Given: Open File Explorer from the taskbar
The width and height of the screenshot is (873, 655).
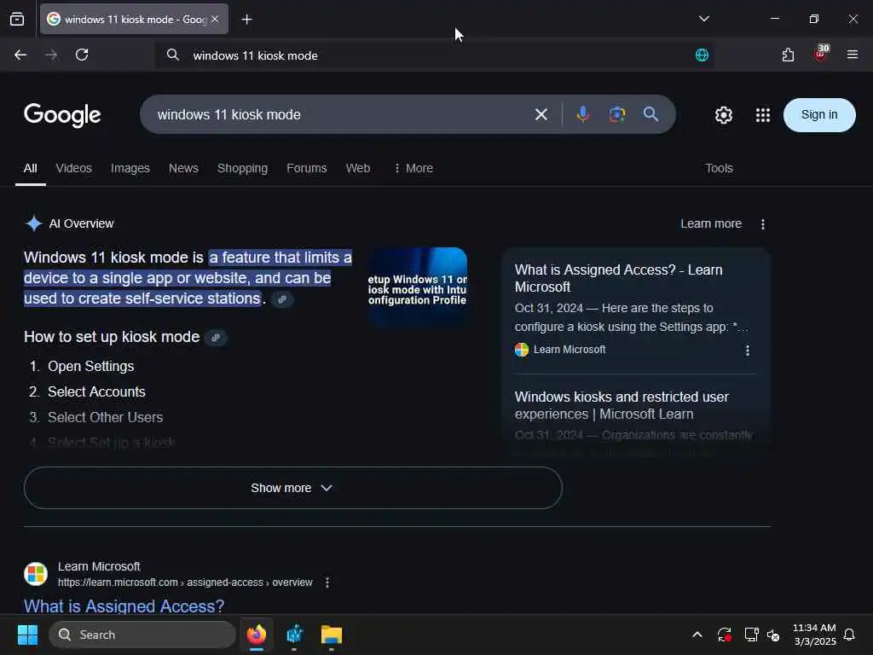Looking at the screenshot, I should tap(332, 635).
